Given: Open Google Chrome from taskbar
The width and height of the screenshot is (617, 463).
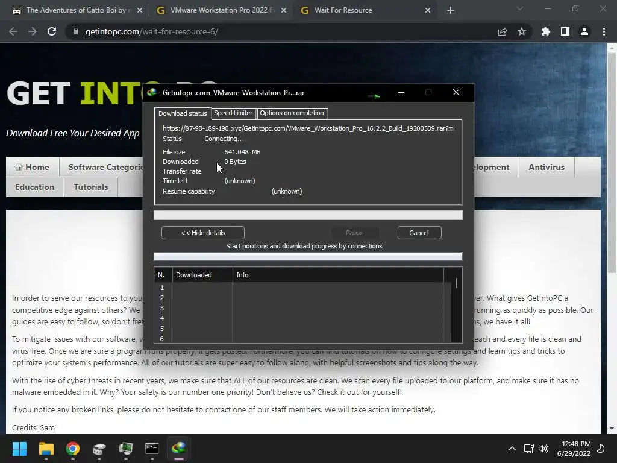Looking at the screenshot, I should (x=73, y=449).
